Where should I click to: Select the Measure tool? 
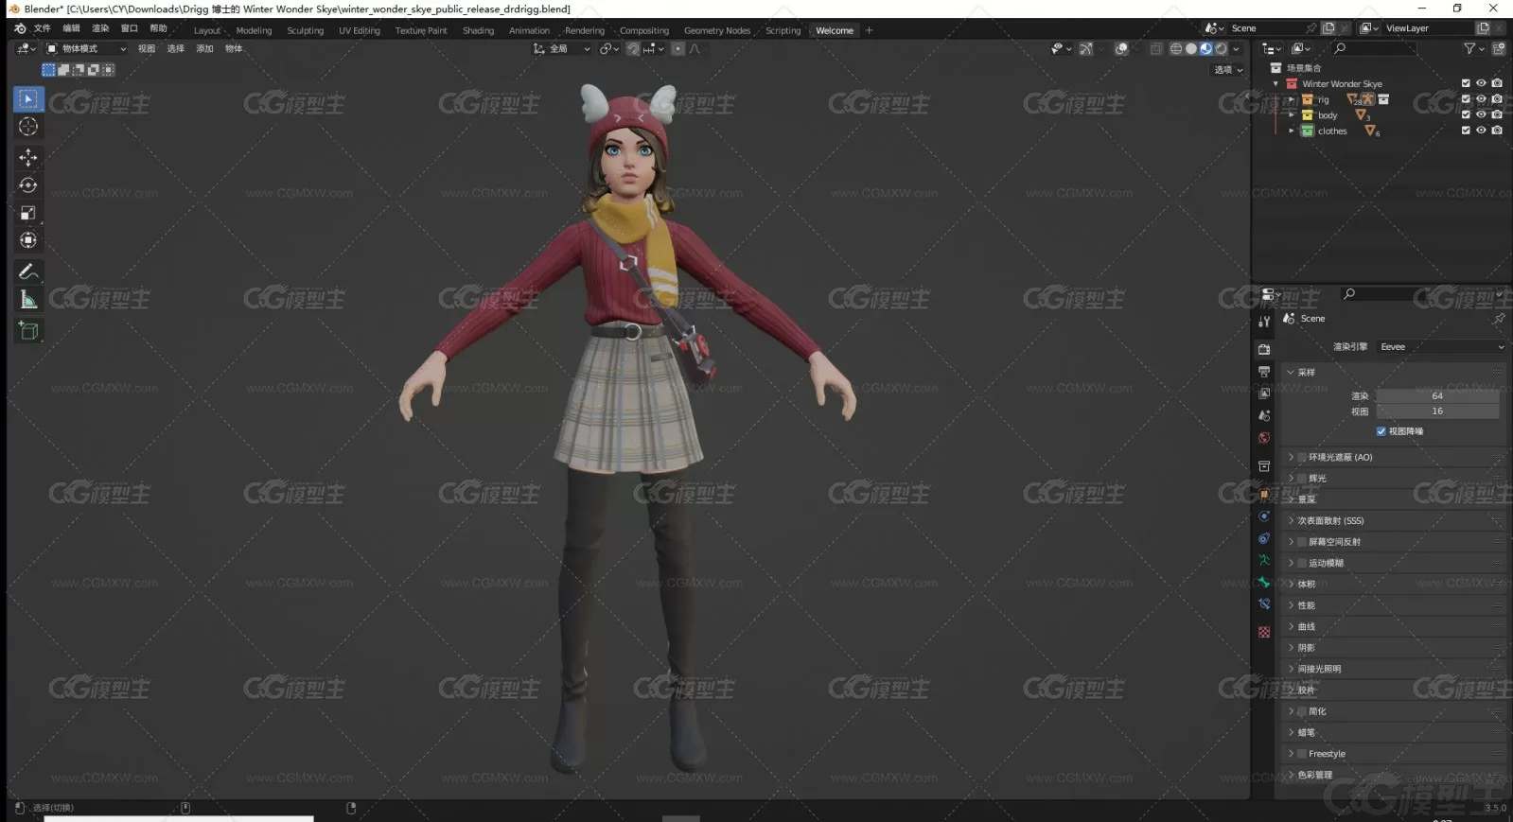point(28,301)
